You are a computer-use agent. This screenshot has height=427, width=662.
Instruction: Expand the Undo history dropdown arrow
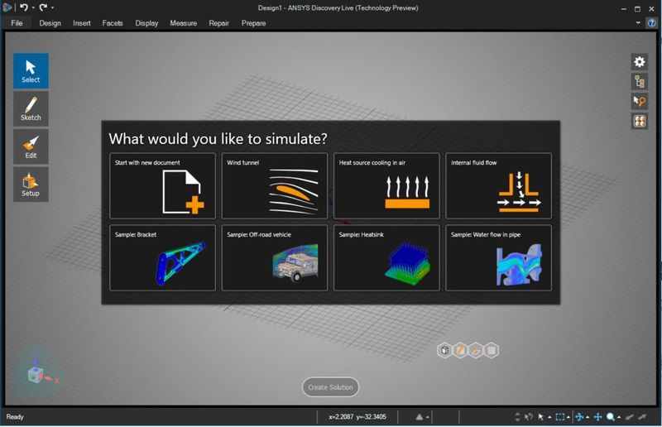click(33, 7)
